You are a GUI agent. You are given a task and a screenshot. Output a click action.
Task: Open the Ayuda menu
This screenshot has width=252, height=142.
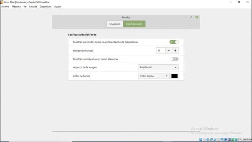tap(57, 7)
